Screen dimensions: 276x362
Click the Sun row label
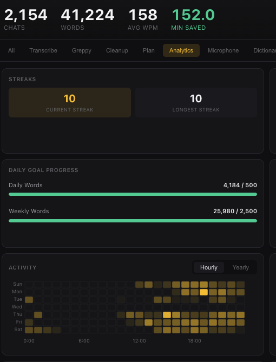17,284
